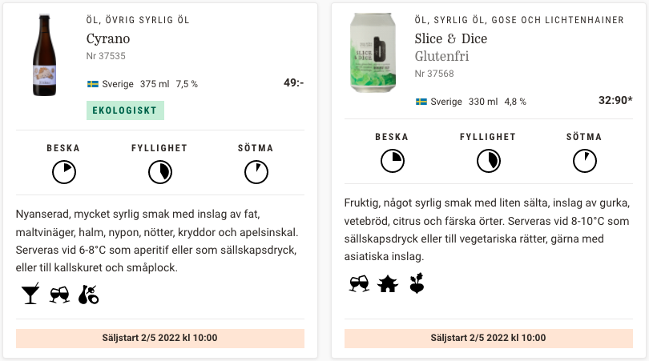Click the Cyrano bottle thumbnail image
649x361 pixels.
click(x=45, y=55)
